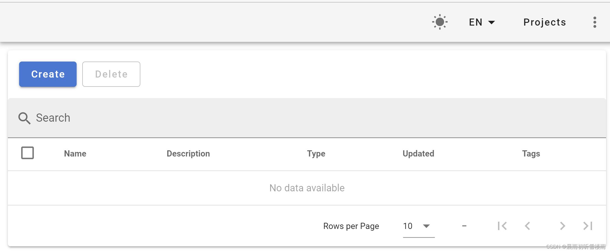
Task: Open the EN language dropdown
Action: (x=482, y=22)
